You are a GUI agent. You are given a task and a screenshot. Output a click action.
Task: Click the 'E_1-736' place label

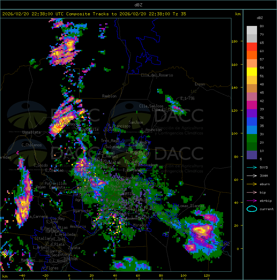point(187,98)
